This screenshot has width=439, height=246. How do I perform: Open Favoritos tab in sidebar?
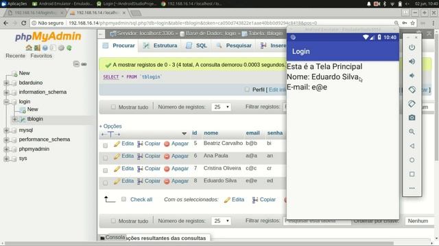pyautogui.click(x=41, y=56)
